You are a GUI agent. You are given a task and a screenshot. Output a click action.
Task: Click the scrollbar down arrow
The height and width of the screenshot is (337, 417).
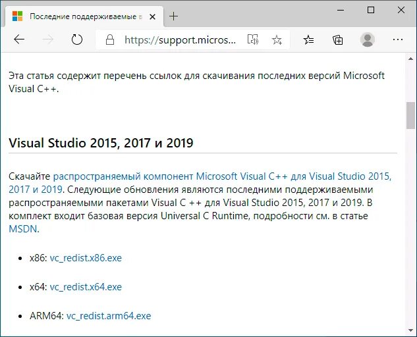point(410,330)
